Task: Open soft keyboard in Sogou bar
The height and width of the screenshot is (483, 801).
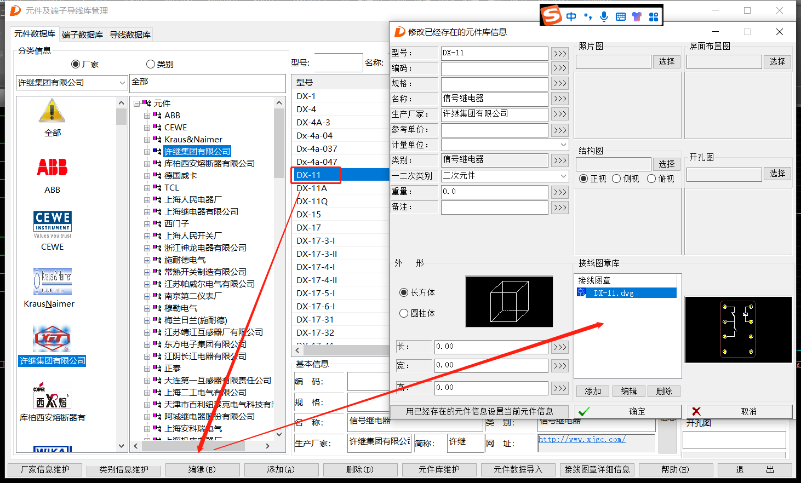Action: (621, 17)
